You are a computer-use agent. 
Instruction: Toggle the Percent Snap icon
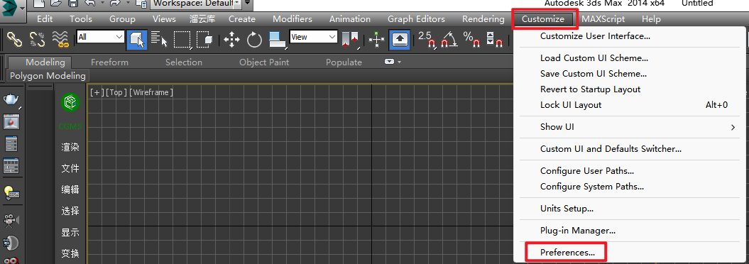[x=471, y=39]
